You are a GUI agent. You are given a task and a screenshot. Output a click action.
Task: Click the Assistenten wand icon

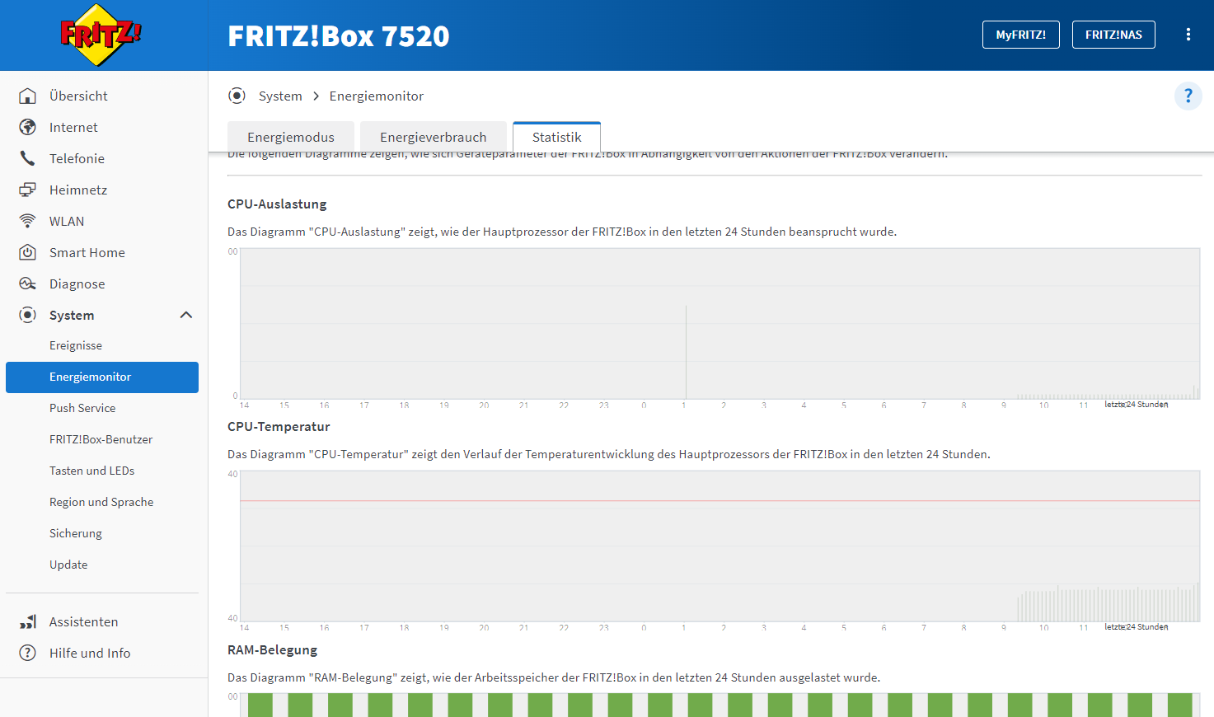27,621
